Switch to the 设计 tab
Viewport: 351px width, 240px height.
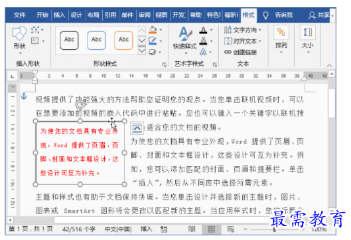tap(76, 15)
